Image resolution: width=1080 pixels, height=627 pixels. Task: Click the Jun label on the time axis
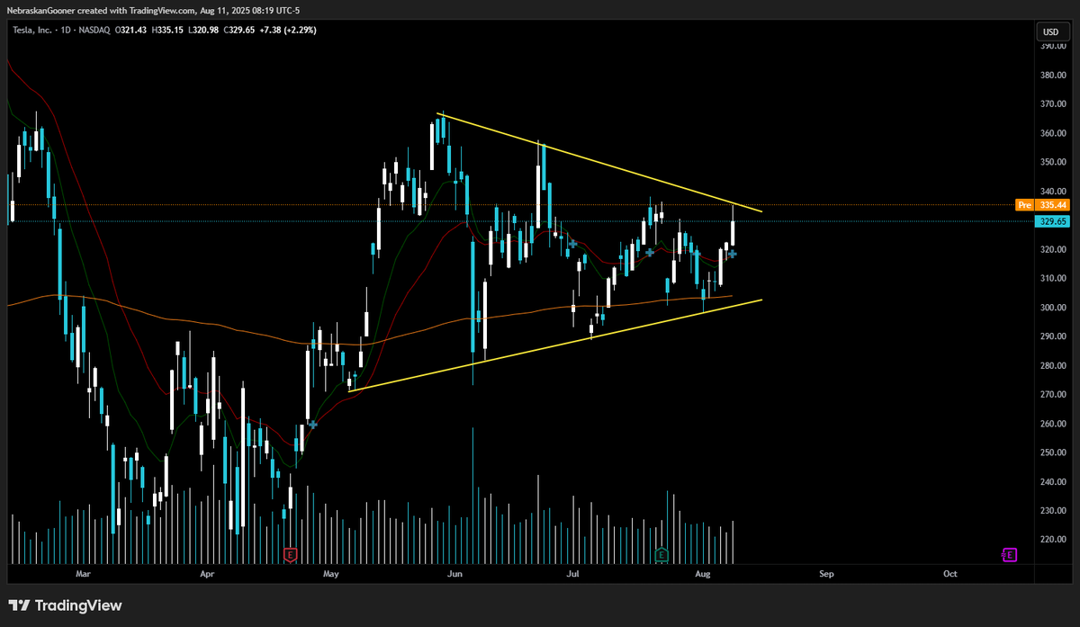pyautogui.click(x=454, y=573)
